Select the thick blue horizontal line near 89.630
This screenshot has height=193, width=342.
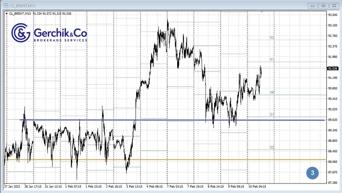(x=171, y=120)
